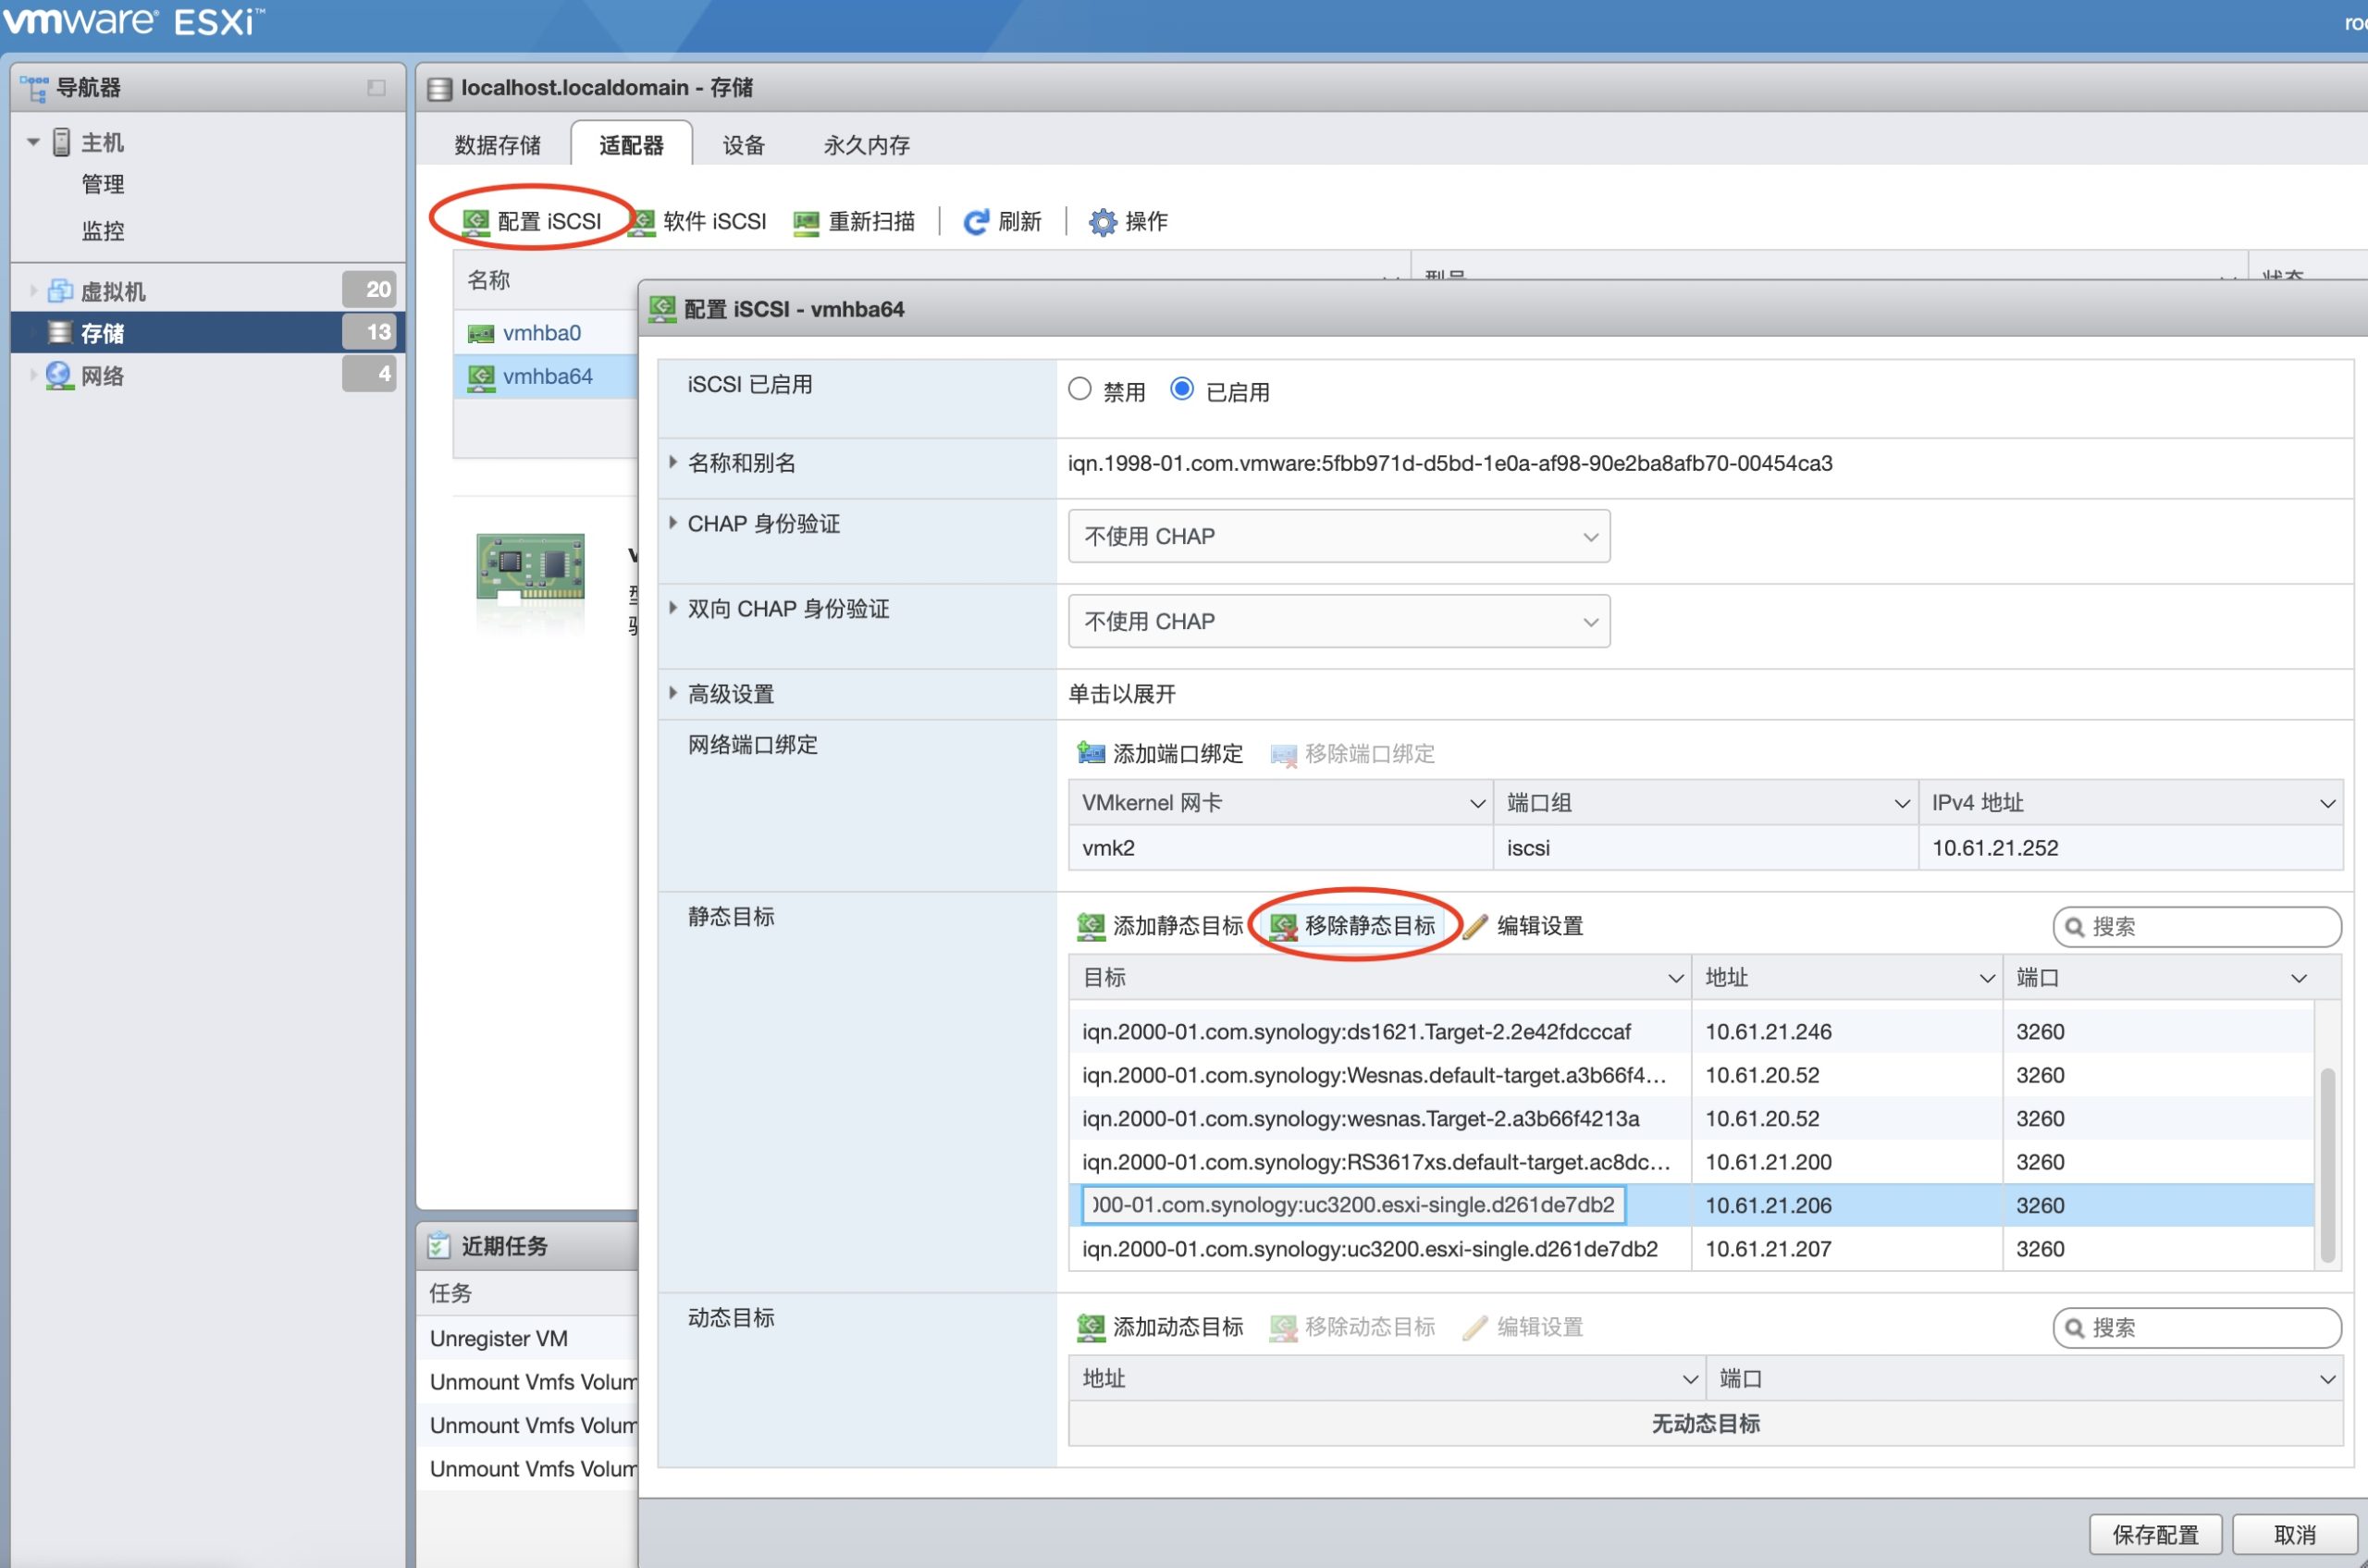This screenshot has height=1568, width=2368.
Task: Click the Remove dynamic target icon
Action: tap(1283, 1327)
